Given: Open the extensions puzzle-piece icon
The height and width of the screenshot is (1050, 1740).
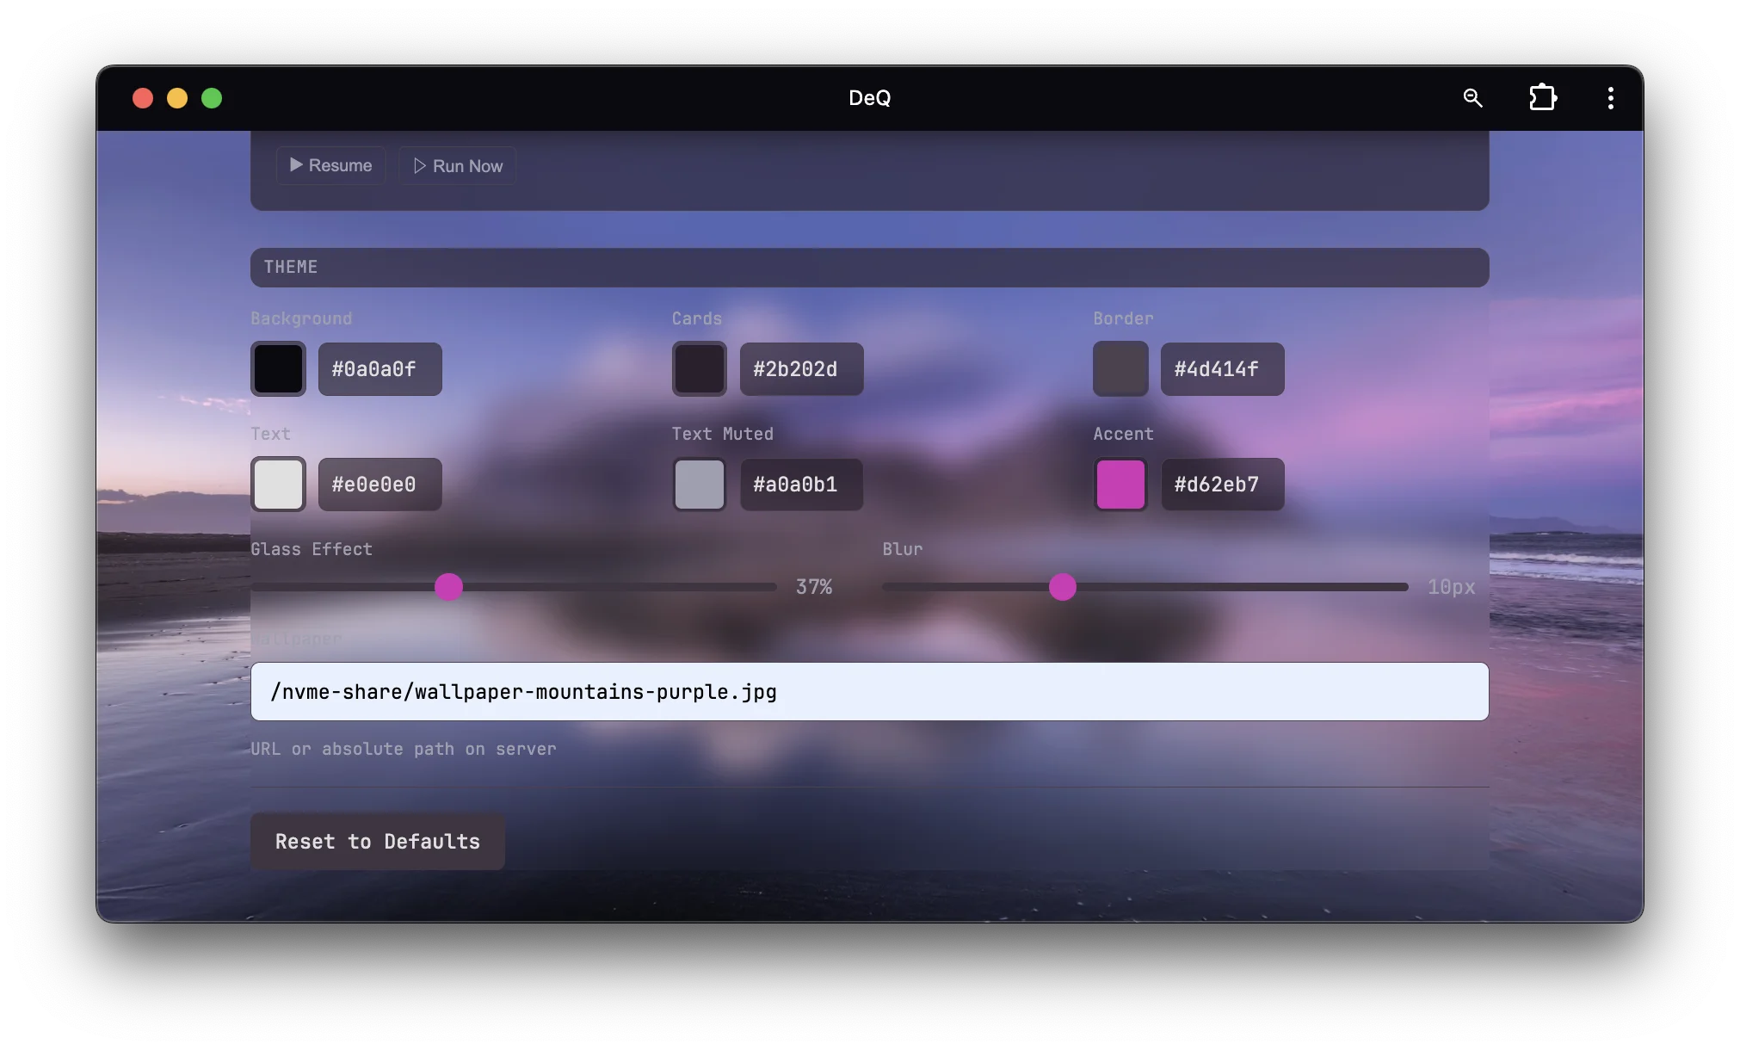Looking at the screenshot, I should pos(1542,97).
